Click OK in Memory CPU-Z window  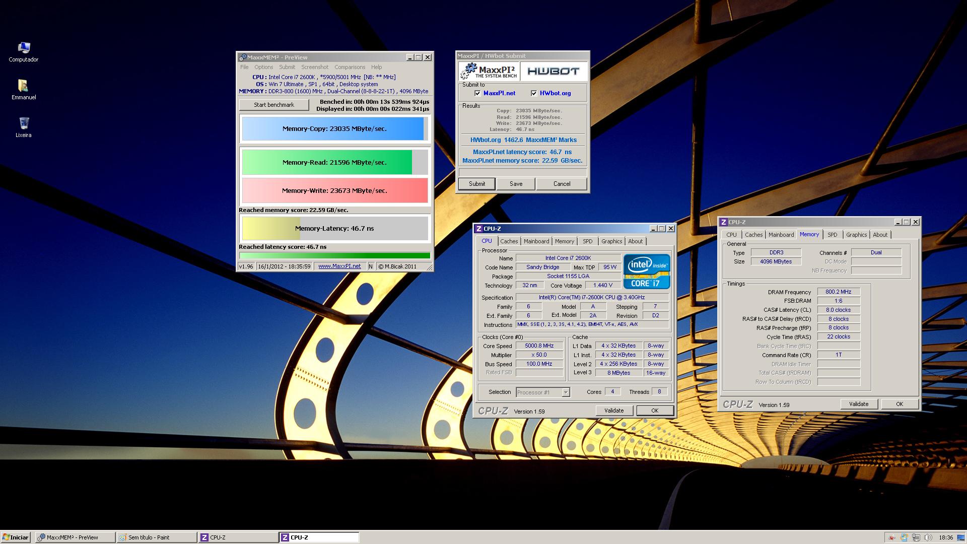(x=900, y=404)
